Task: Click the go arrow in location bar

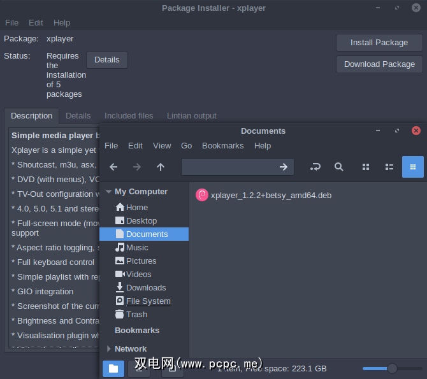Action: tap(284, 167)
